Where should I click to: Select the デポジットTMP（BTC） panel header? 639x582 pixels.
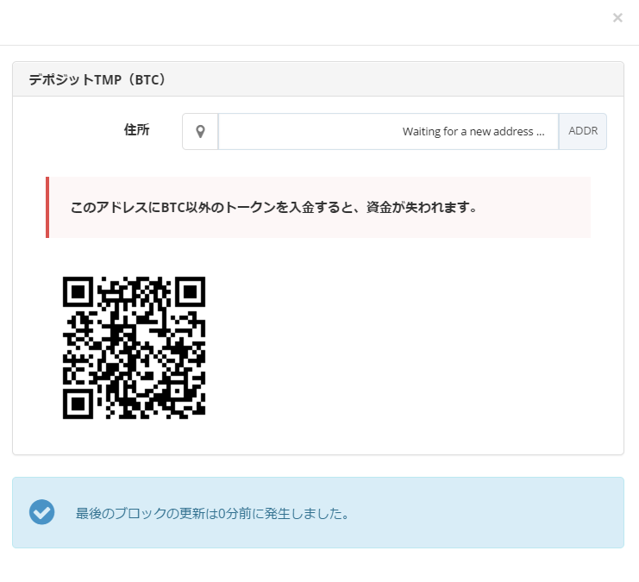pos(317,79)
